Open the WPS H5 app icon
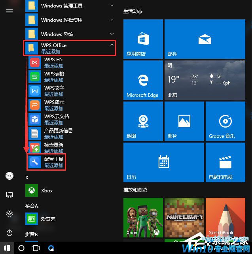This screenshot has height=254, width=252. click(x=35, y=62)
